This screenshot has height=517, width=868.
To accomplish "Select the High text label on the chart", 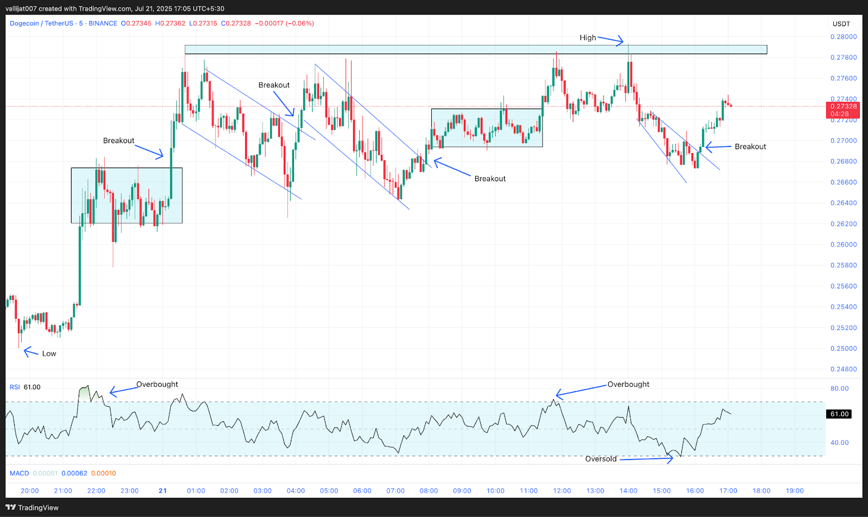I will coord(588,37).
